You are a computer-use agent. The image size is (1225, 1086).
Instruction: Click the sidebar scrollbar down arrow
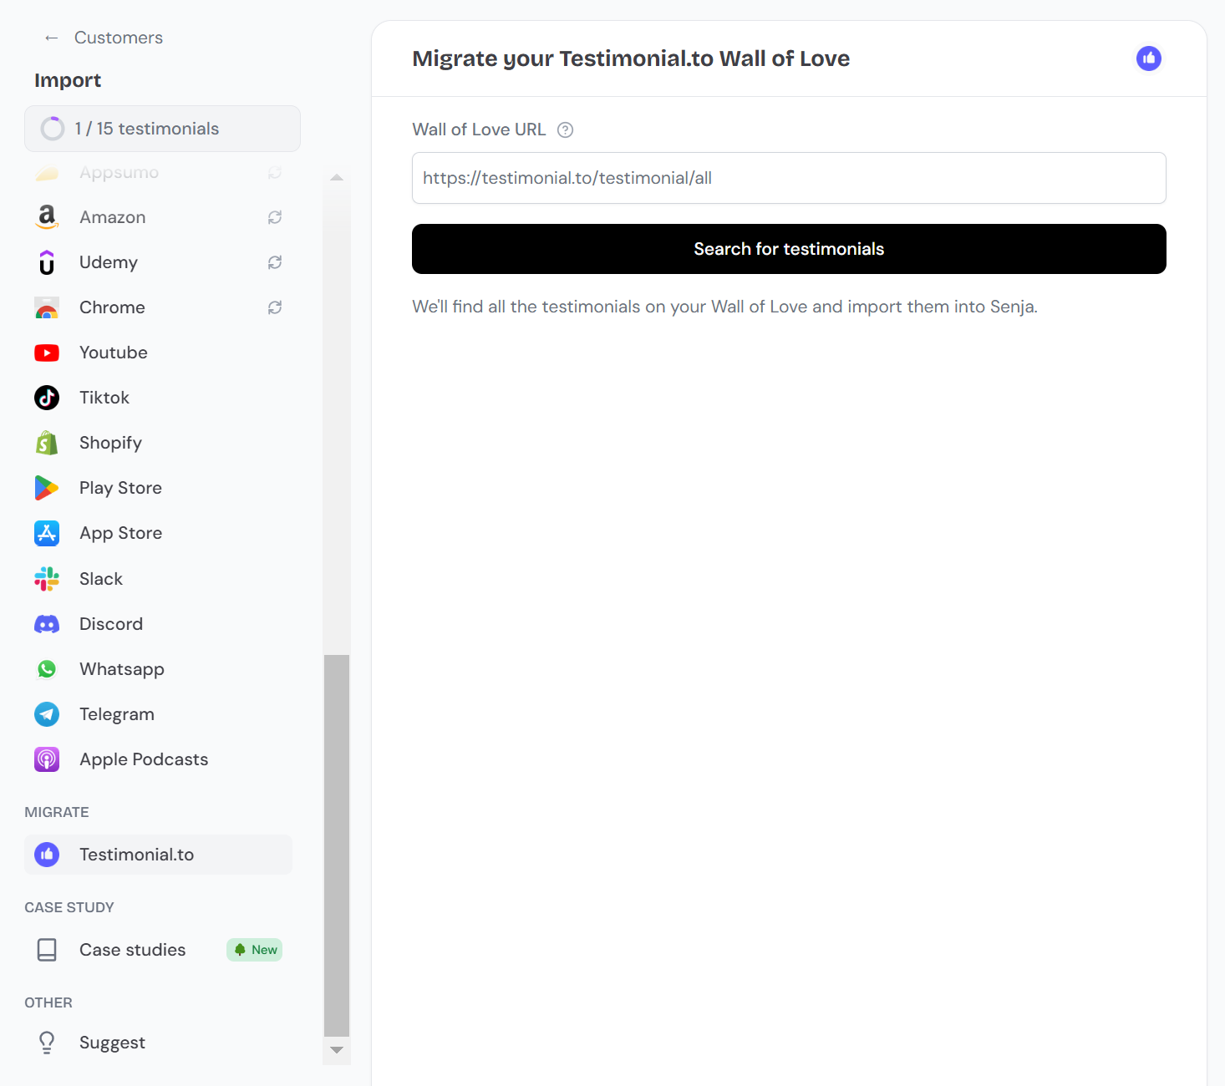(x=337, y=1050)
